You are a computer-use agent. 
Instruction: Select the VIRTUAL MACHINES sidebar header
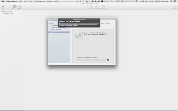coord(7,11)
